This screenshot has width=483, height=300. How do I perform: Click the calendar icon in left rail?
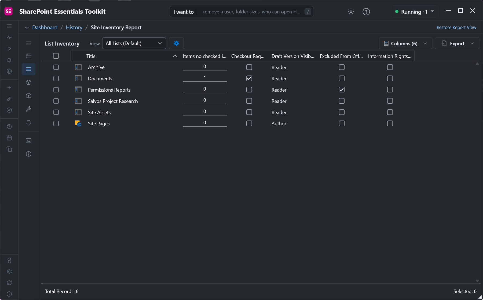[x=9, y=138]
